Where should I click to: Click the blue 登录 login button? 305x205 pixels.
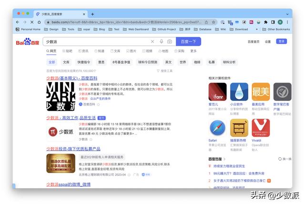[281, 41]
